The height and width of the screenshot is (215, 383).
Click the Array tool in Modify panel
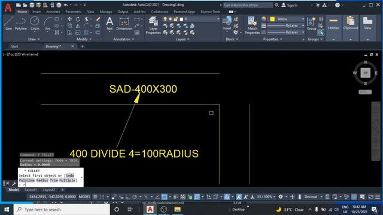pyautogui.click(x=86, y=32)
